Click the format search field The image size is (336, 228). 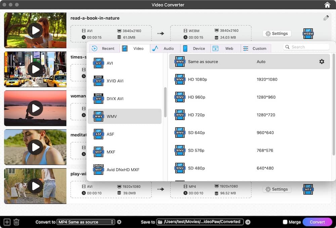tap(306, 47)
